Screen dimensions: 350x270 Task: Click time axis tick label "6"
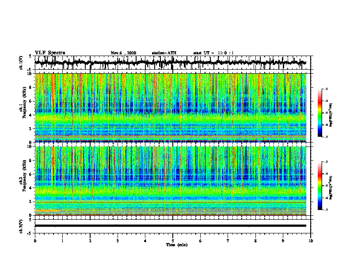point(201,241)
